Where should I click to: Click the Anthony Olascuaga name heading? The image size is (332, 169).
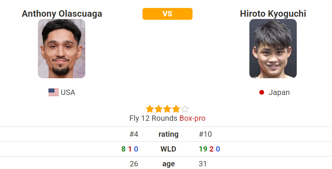[x=62, y=14]
